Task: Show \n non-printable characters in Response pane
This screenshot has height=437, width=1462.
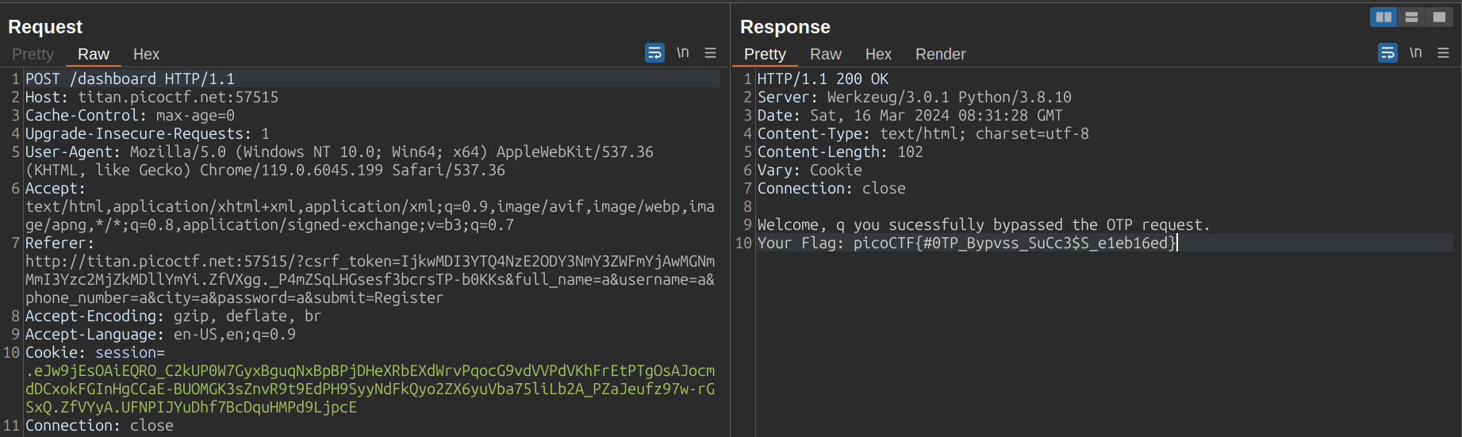Action: (1415, 53)
